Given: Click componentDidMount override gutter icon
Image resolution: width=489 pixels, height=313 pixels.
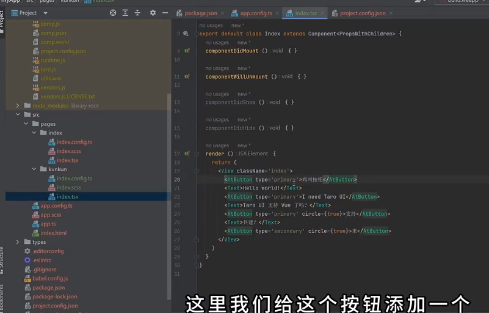Looking at the screenshot, I should pos(187,51).
